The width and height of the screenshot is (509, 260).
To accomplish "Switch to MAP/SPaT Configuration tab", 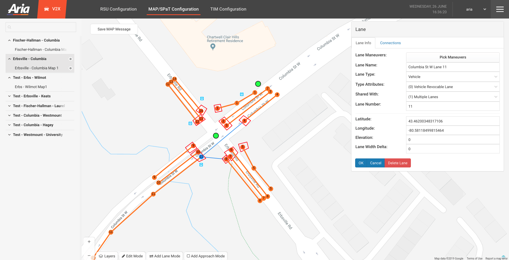I will coord(173,9).
